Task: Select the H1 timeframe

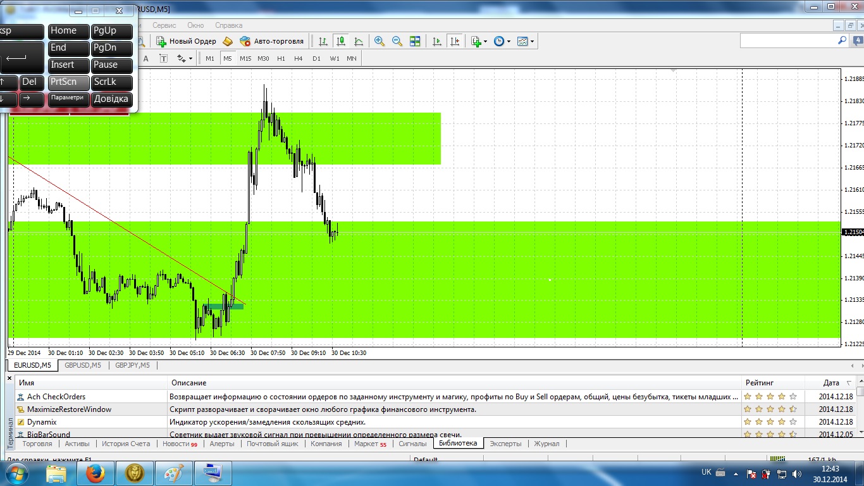Action: click(281, 58)
